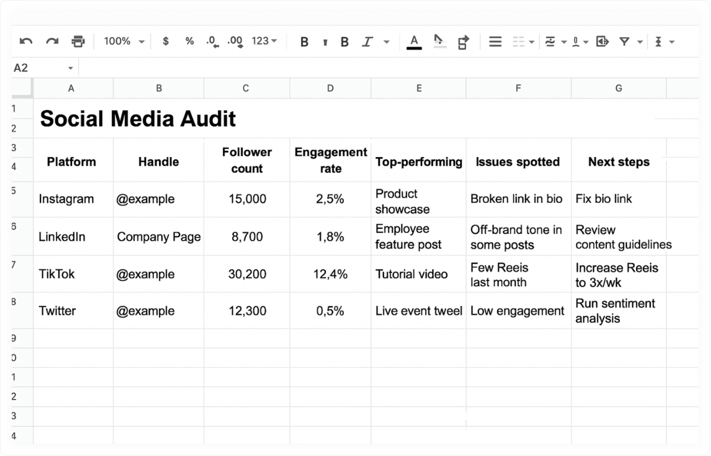Viewport: 711px width, 456px height.
Task: Toggle italic text formatting
Action: [x=367, y=42]
